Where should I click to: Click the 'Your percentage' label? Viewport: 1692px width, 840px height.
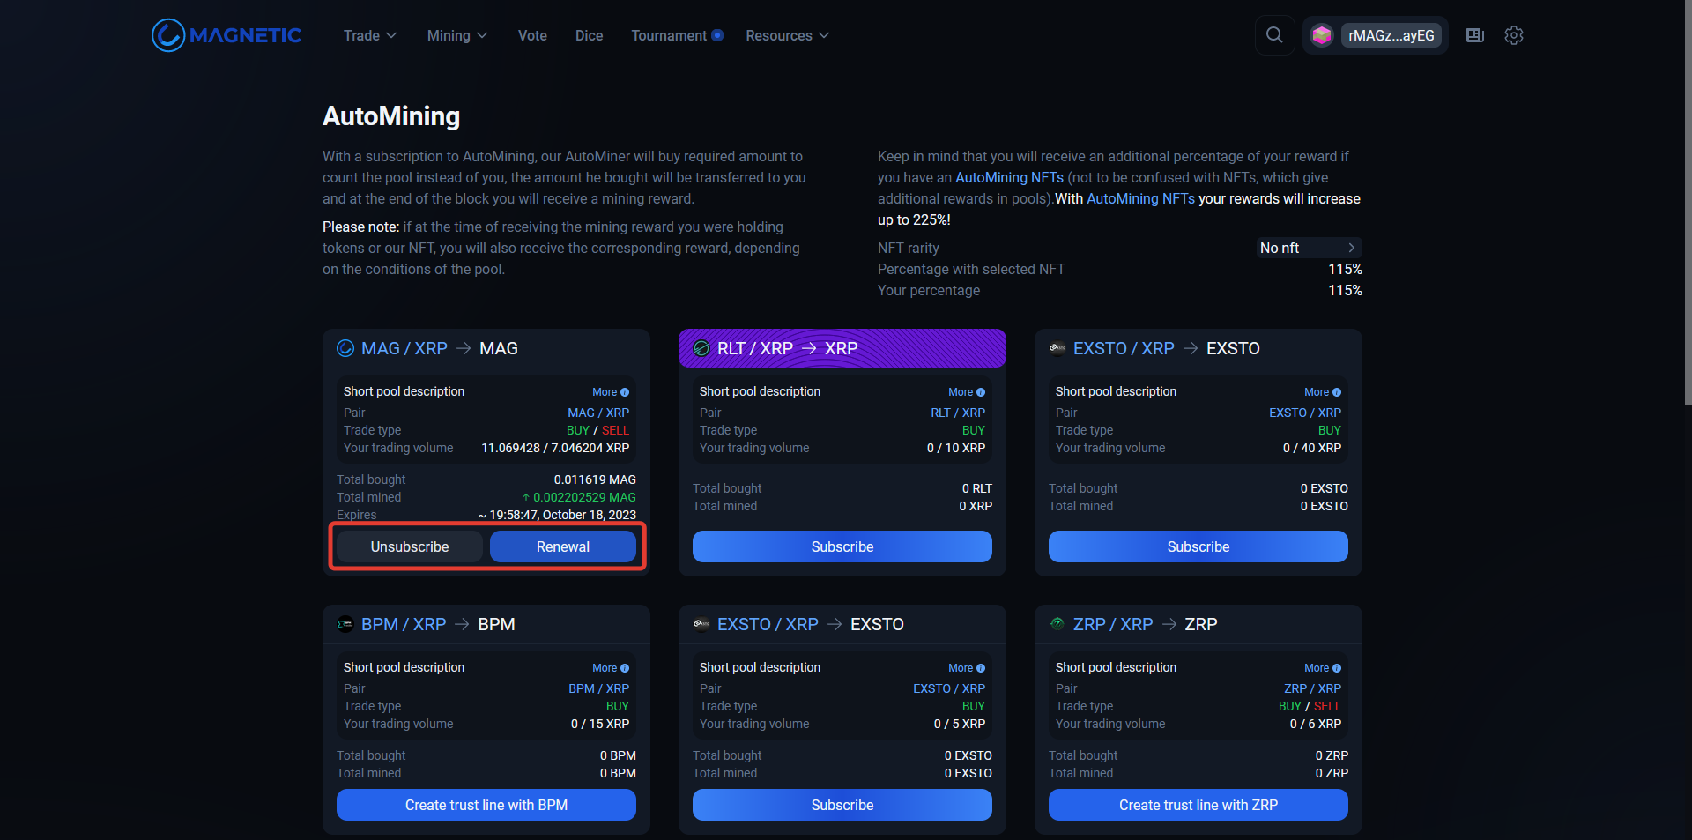coord(929,290)
